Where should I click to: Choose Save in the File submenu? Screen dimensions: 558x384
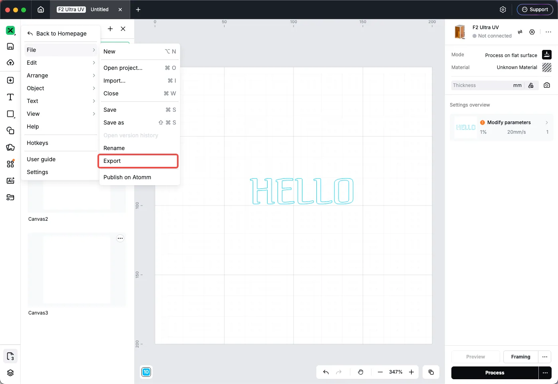coord(139,110)
